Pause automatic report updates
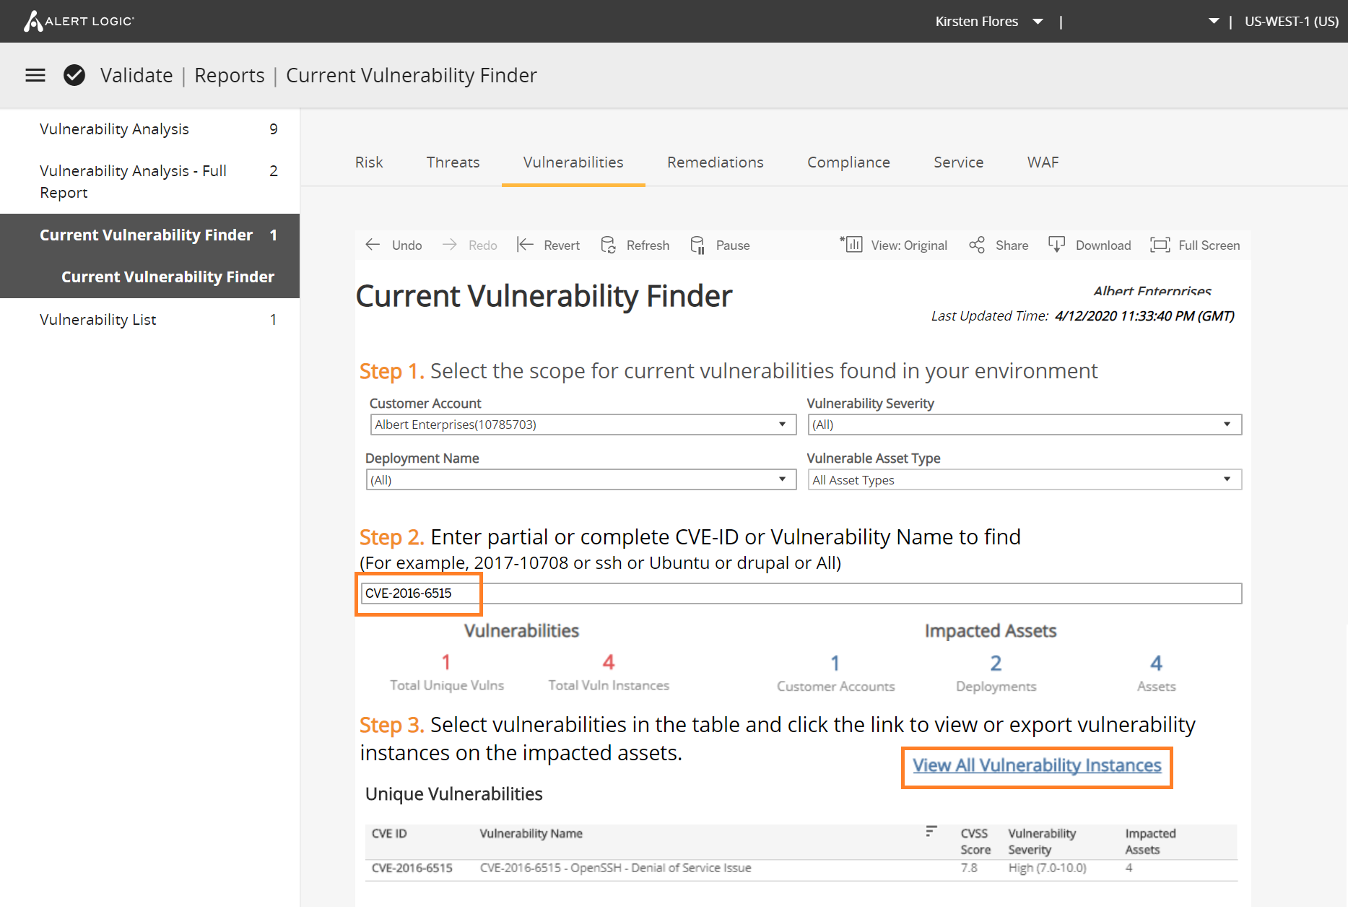The image size is (1348, 909). pos(720,245)
